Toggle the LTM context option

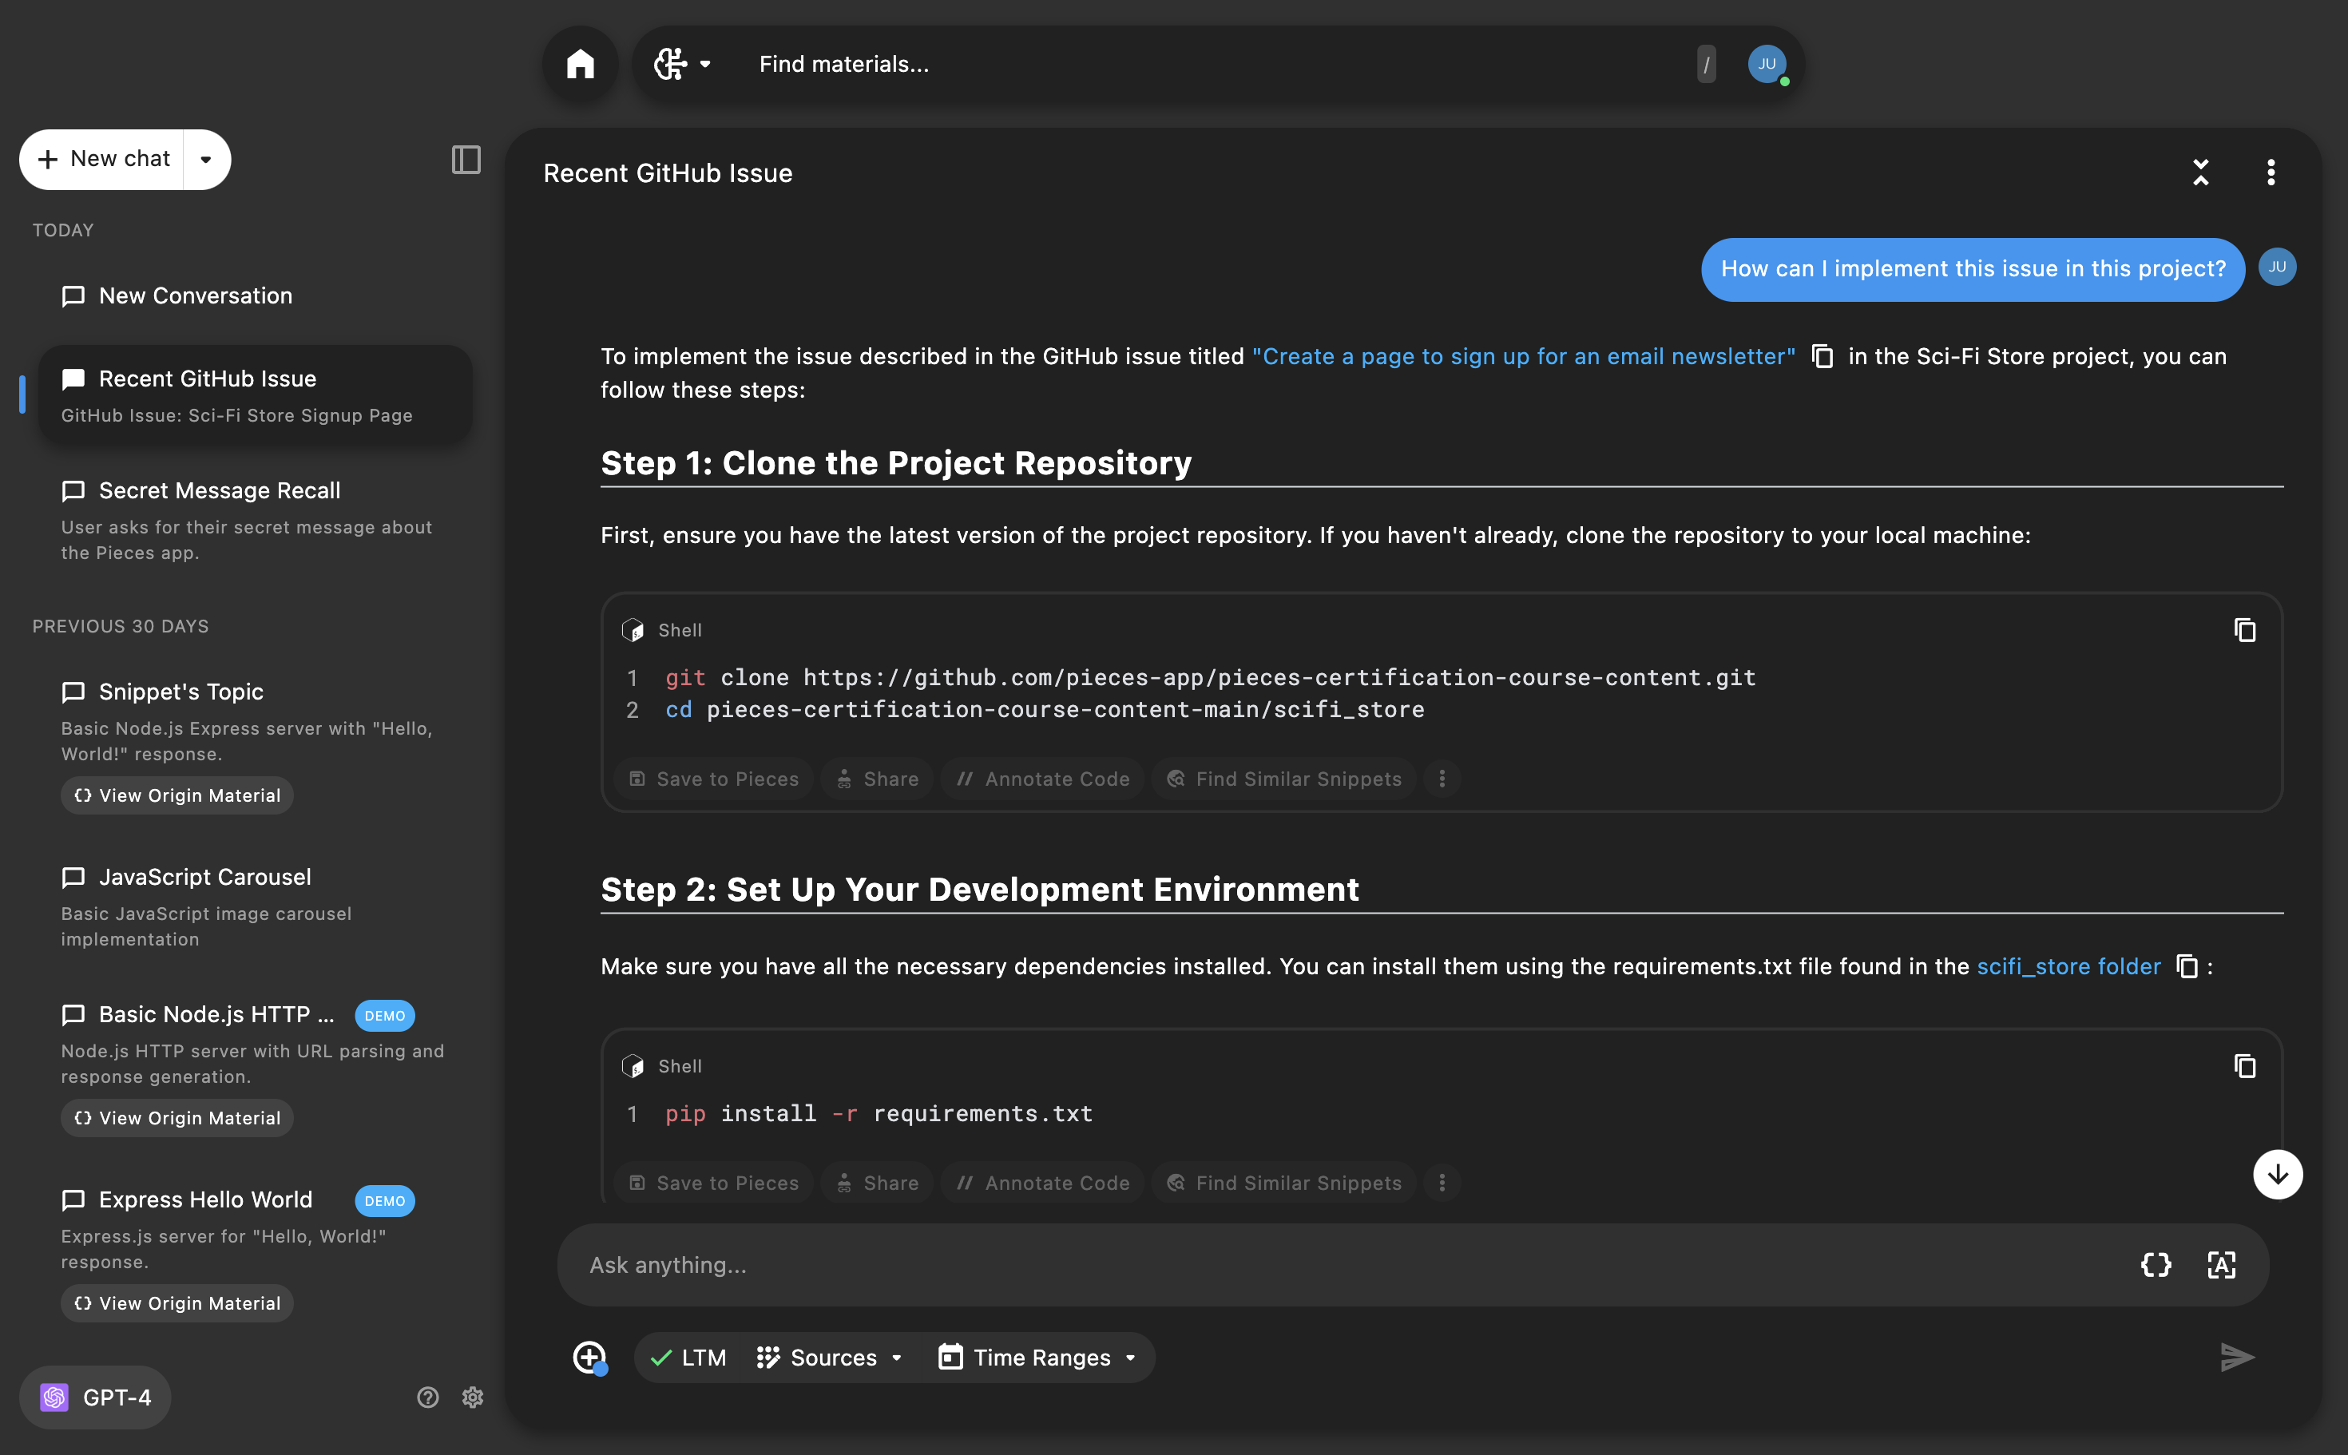[x=688, y=1357]
